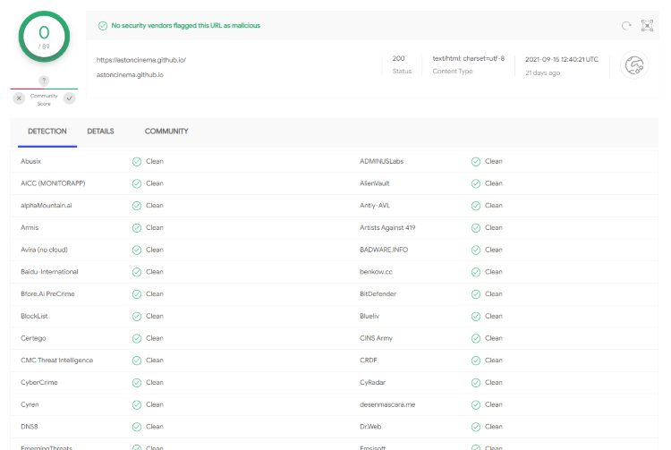Click the https://astoncinema.github.io/ URL

pos(141,60)
